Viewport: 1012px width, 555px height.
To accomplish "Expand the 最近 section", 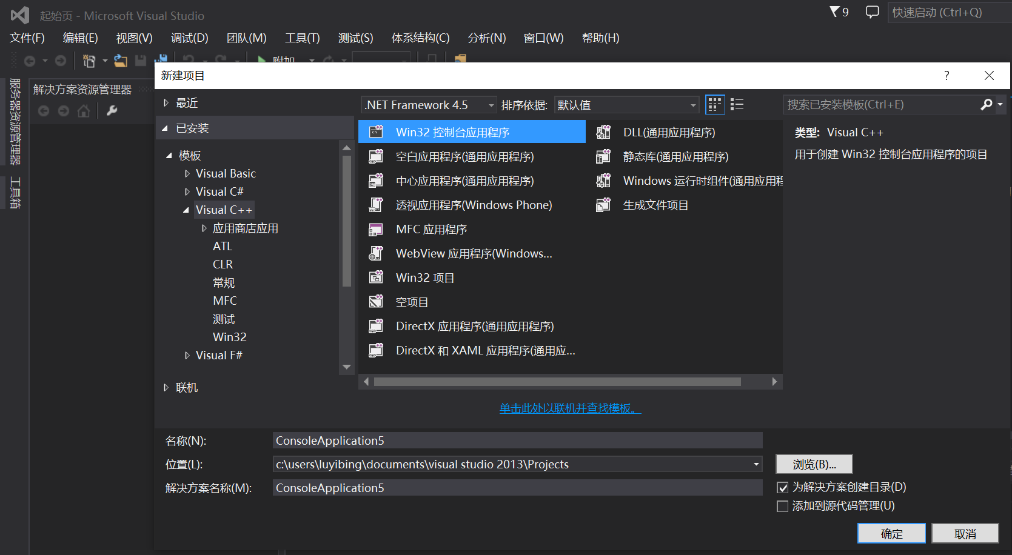I will coord(166,103).
